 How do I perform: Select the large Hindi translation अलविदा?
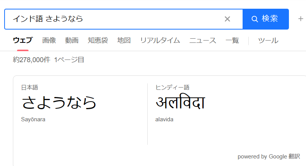click(180, 102)
